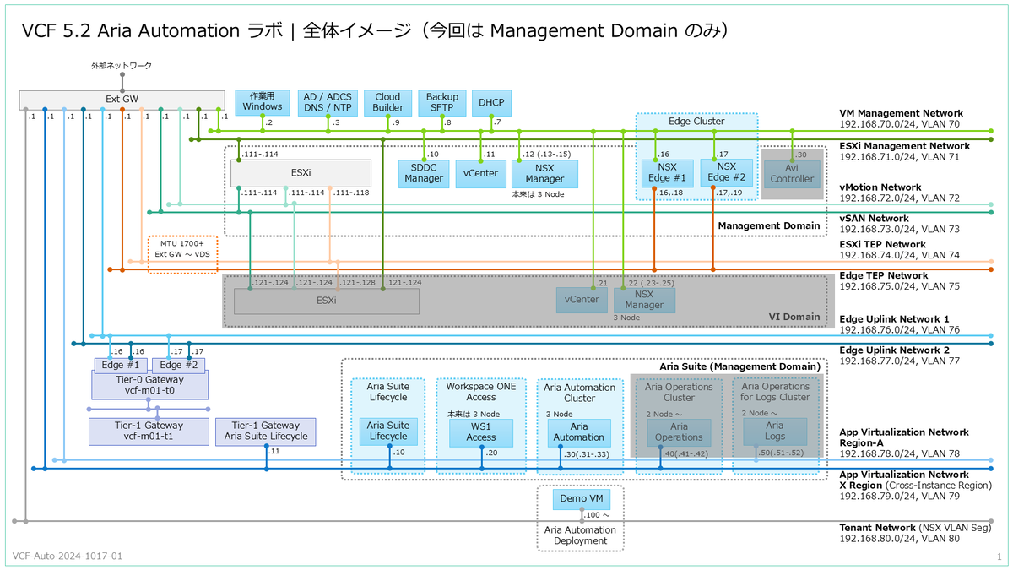The image size is (1013, 570).
Task: Click the 'VM Management Network' label
Action: (901, 113)
